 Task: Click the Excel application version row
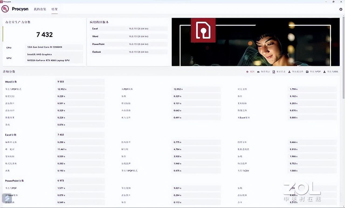tap(129, 29)
